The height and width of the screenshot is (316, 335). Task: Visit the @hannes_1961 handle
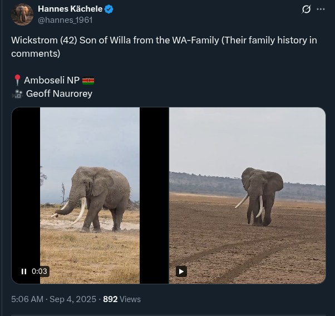[x=65, y=20]
